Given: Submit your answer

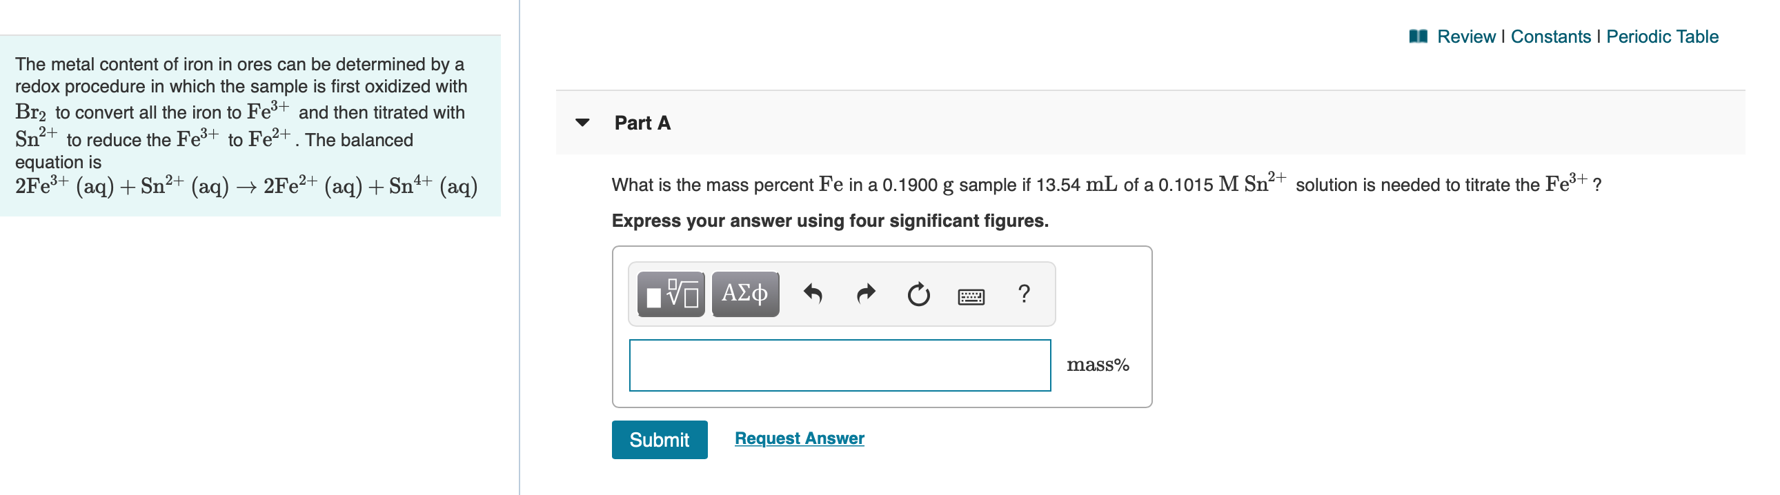Looking at the screenshot, I should pyautogui.click(x=659, y=439).
